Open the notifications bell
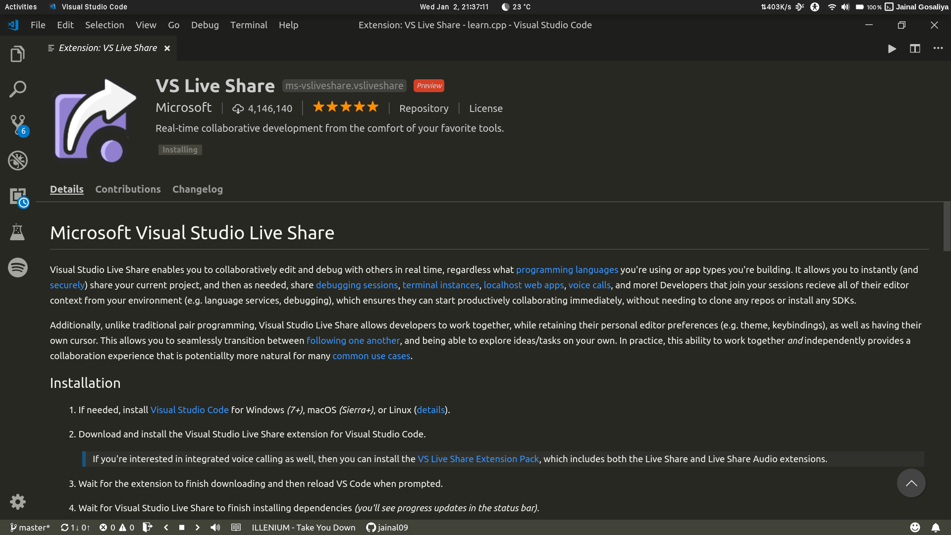 point(936,528)
